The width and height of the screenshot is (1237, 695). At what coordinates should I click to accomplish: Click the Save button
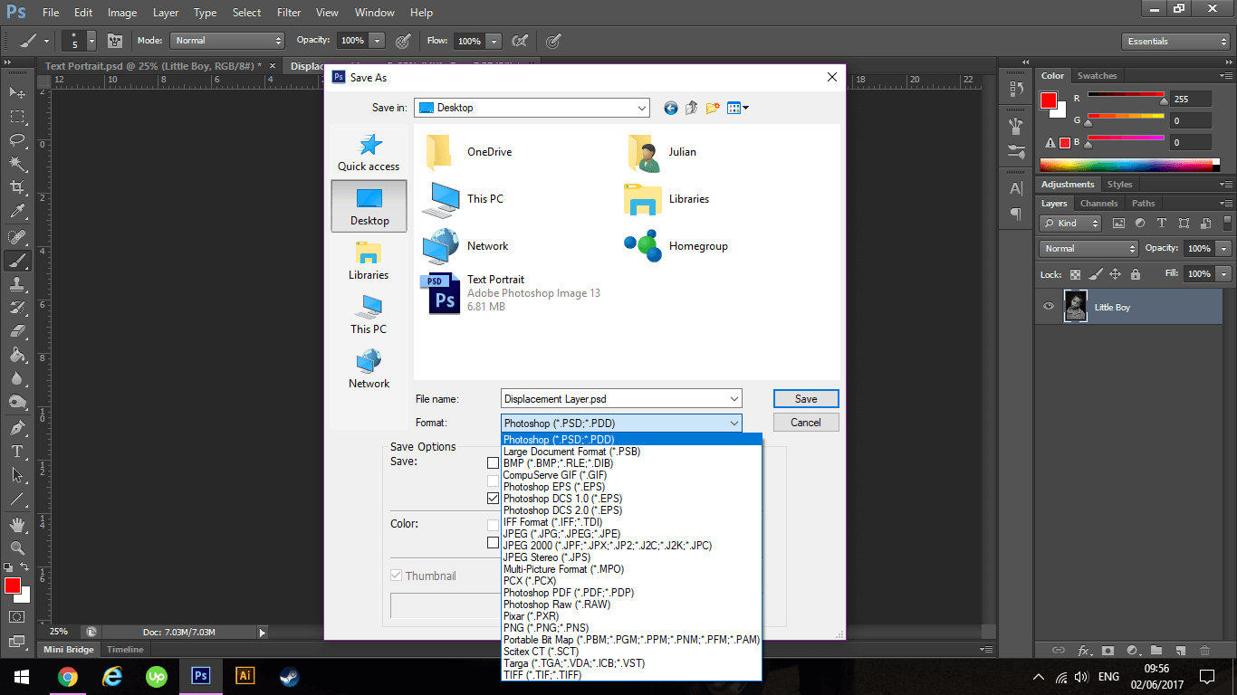[806, 399]
